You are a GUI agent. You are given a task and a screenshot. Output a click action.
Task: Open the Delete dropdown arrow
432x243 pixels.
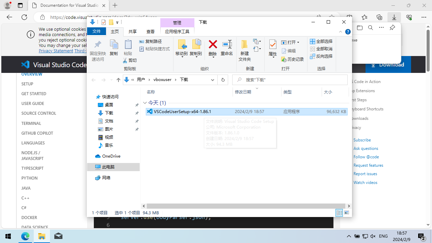coord(213,57)
